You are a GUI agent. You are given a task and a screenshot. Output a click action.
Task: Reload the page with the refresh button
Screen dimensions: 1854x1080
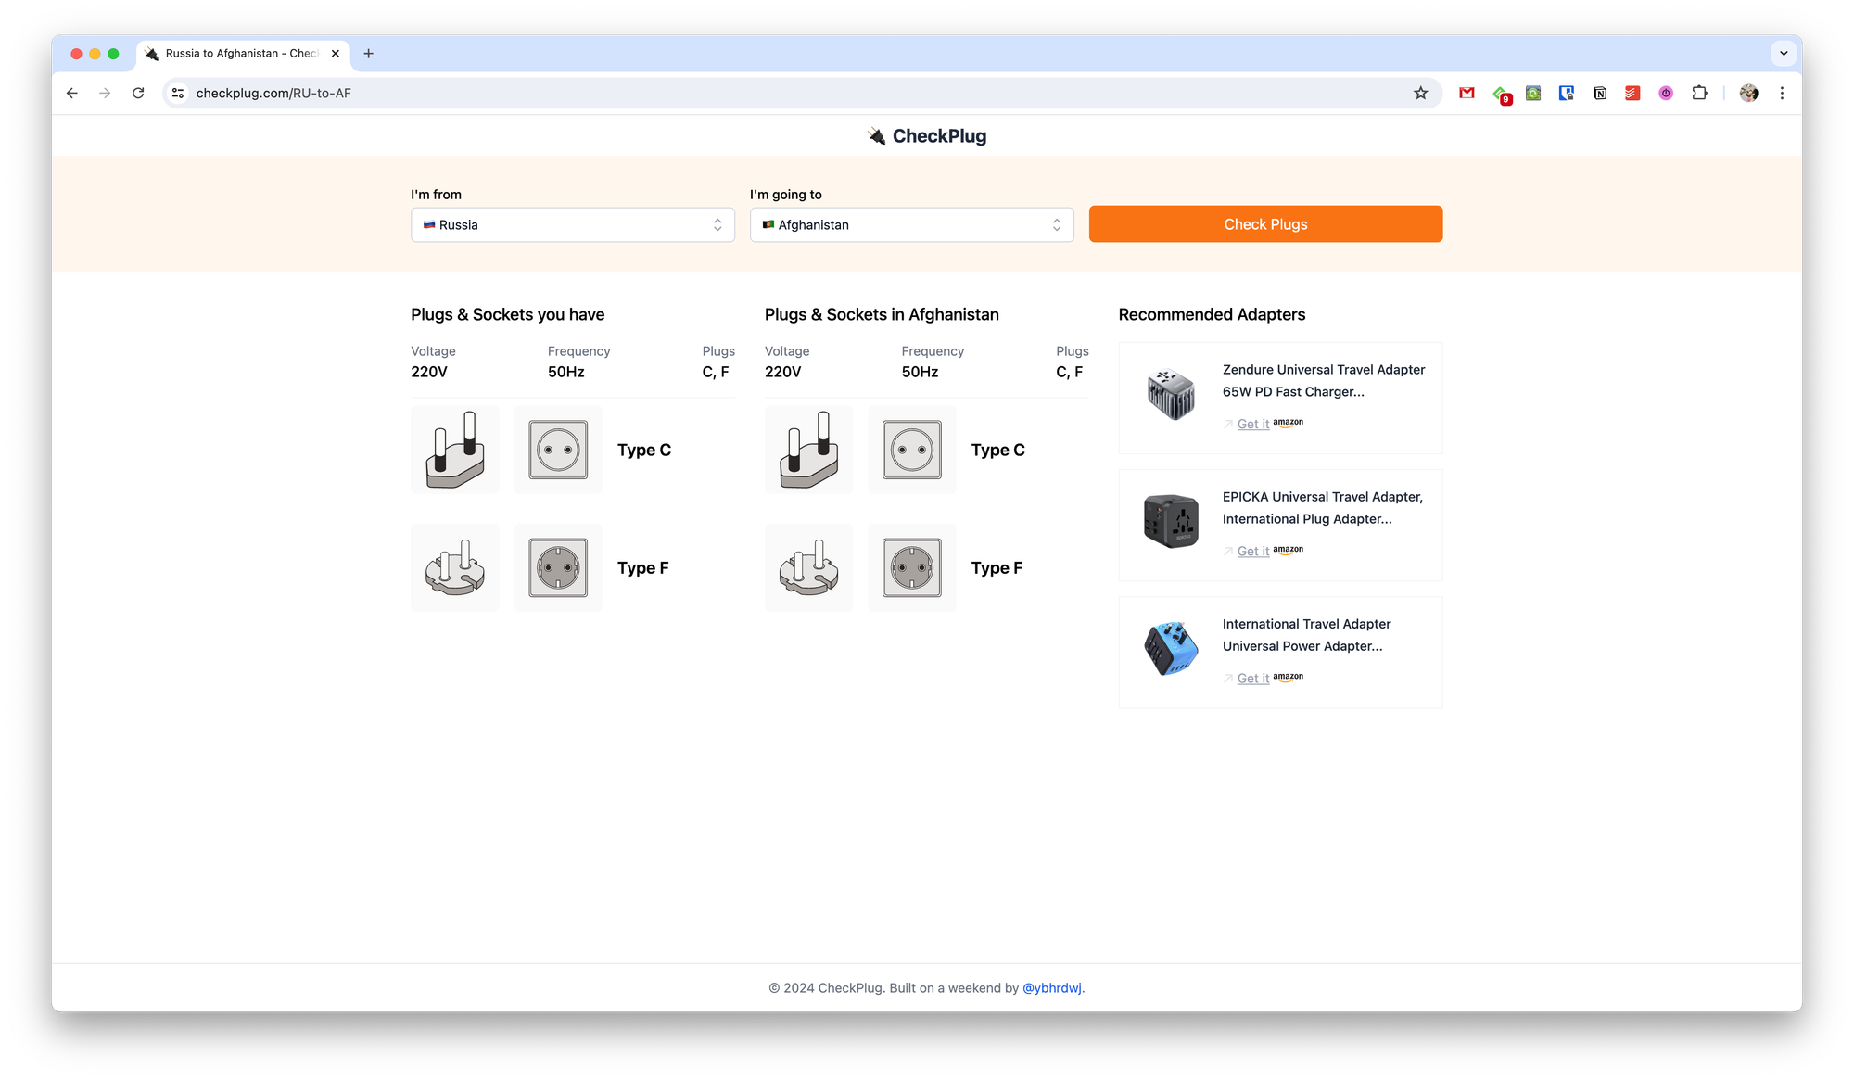pos(138,93)
